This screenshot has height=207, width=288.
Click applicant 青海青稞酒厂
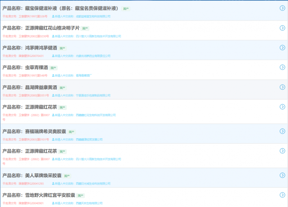84,76
